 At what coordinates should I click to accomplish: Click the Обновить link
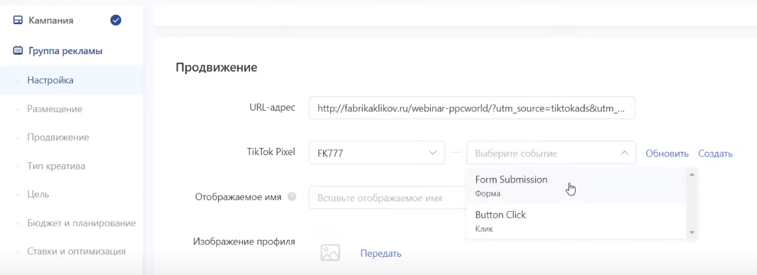click(667, 154)
